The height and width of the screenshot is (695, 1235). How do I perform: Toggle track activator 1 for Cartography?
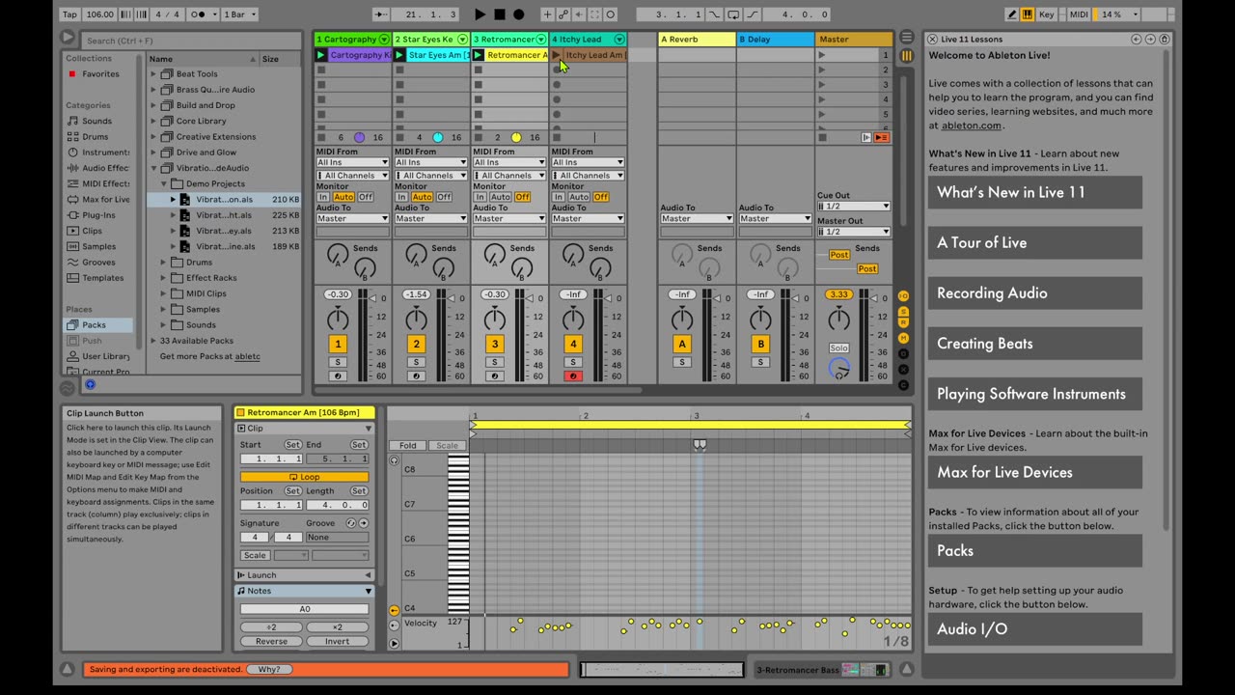pos(338,344)
